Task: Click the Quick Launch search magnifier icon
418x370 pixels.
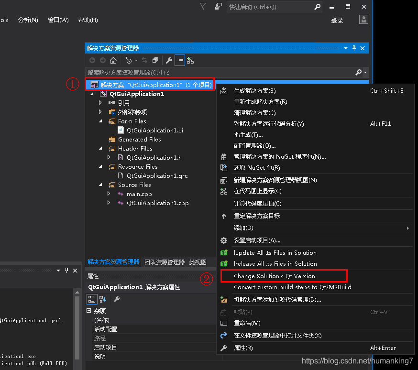Action: [317, 7]
